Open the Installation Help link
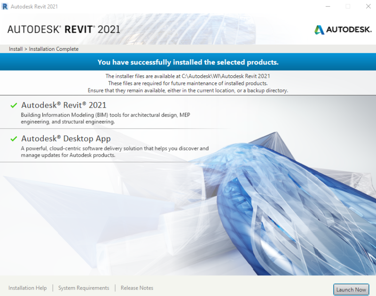 pyautogui.click(x=28, y=288)
